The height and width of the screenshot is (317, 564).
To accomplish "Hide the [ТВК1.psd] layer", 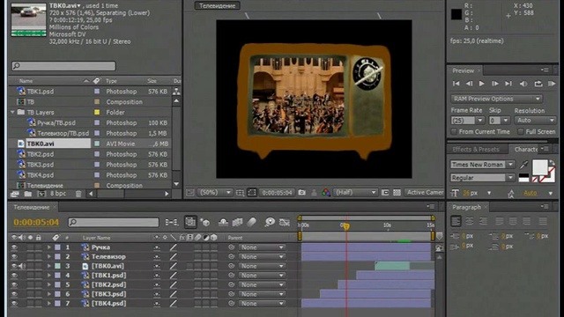I will tap(14, 276).
